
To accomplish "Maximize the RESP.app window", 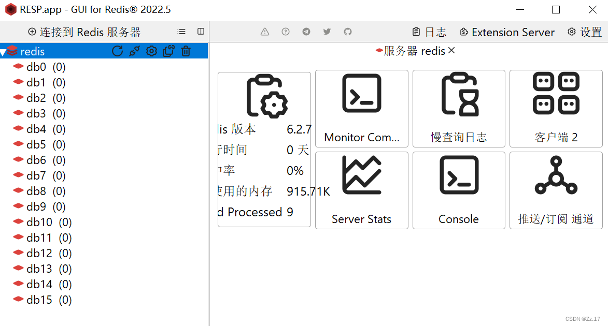I will click(556, 10).
